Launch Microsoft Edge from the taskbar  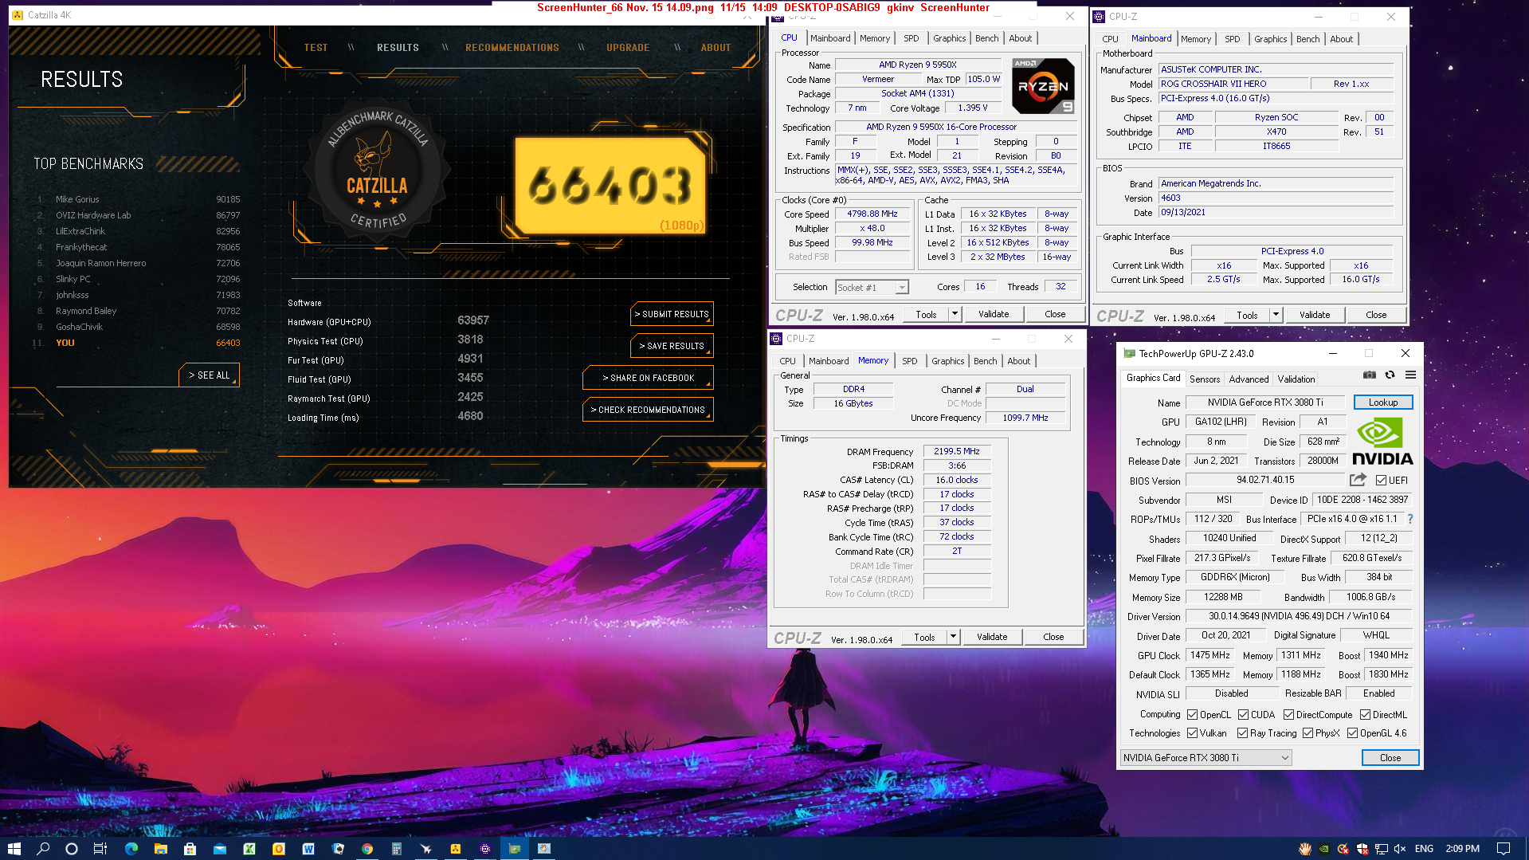point(131,849)
